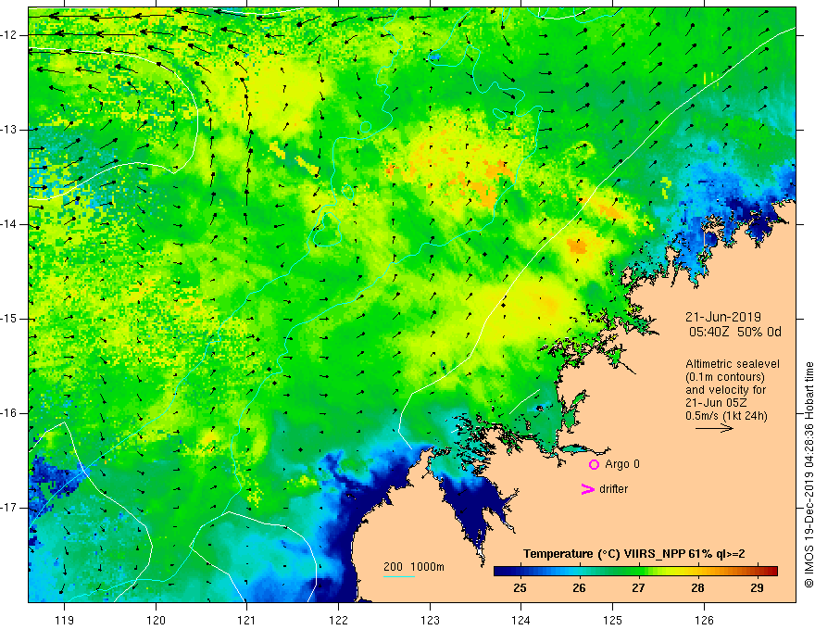Click the '(0.1m contours)' caption line
The height and width of the screenshot is (630, 815).
coord(724,377)
